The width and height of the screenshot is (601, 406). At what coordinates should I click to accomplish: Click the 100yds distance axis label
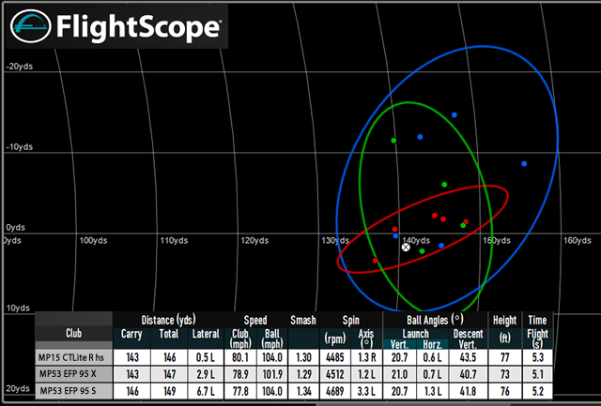tap(93, 240)
